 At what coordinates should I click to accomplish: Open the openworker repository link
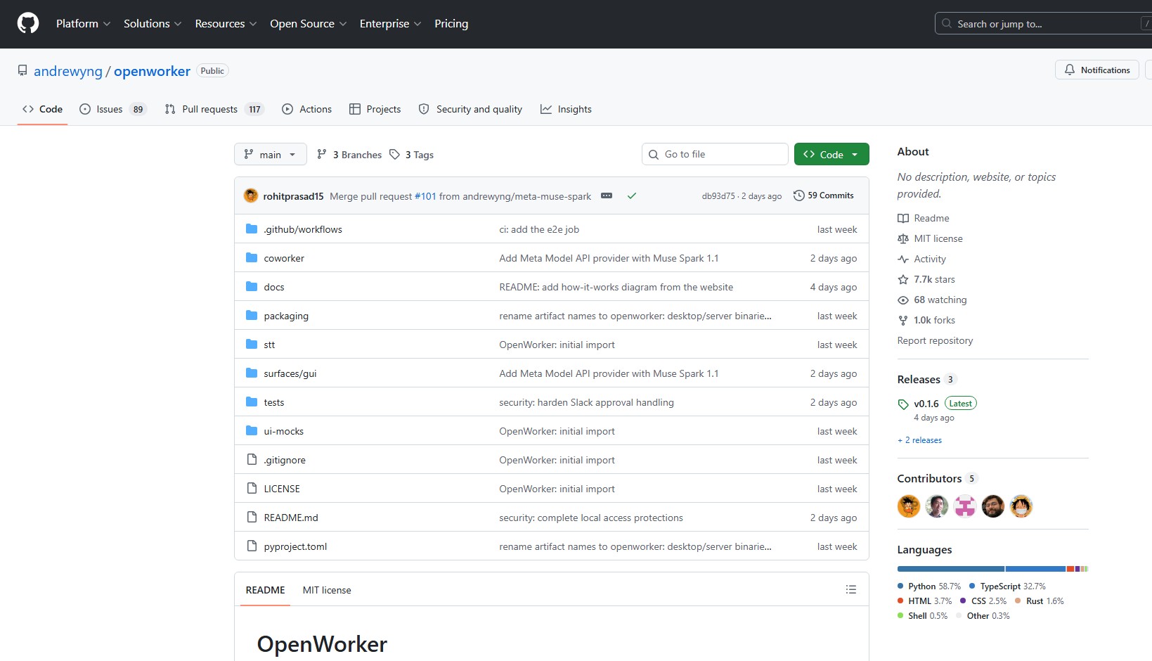pos(152,71)
